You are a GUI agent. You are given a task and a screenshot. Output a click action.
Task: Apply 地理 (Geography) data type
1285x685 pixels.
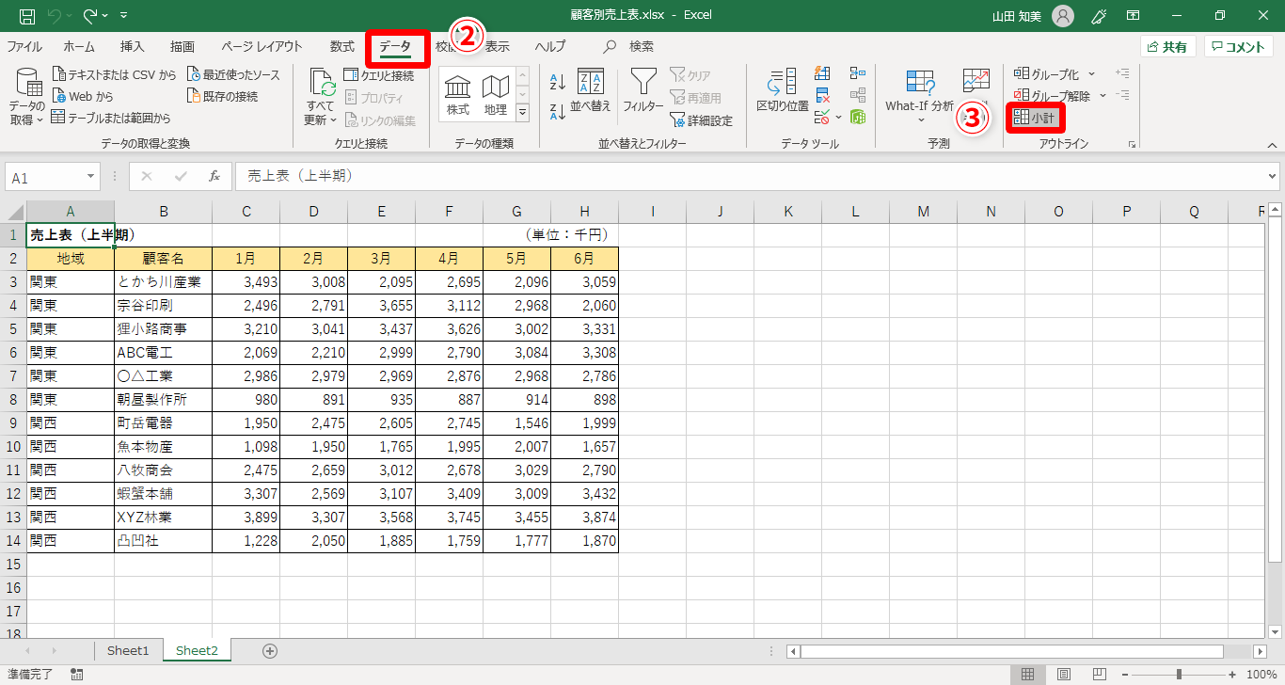[495, 95]
